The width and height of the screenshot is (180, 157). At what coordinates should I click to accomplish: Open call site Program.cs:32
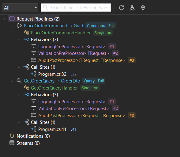(x=52, y=74)
